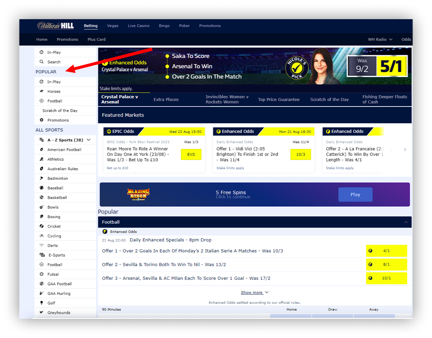Expand the A - Z Sports list
432x338 pixels.
pyautogui.click(x=89, y=140)
